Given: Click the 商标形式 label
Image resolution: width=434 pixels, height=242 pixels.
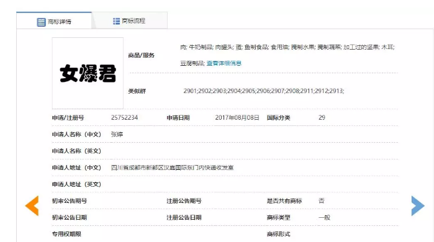Looking at the screenshot, I should tap(278, 235).
